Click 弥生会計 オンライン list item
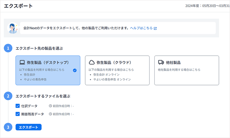The height and width of the screenshot is (138, 230). [106, 75]
